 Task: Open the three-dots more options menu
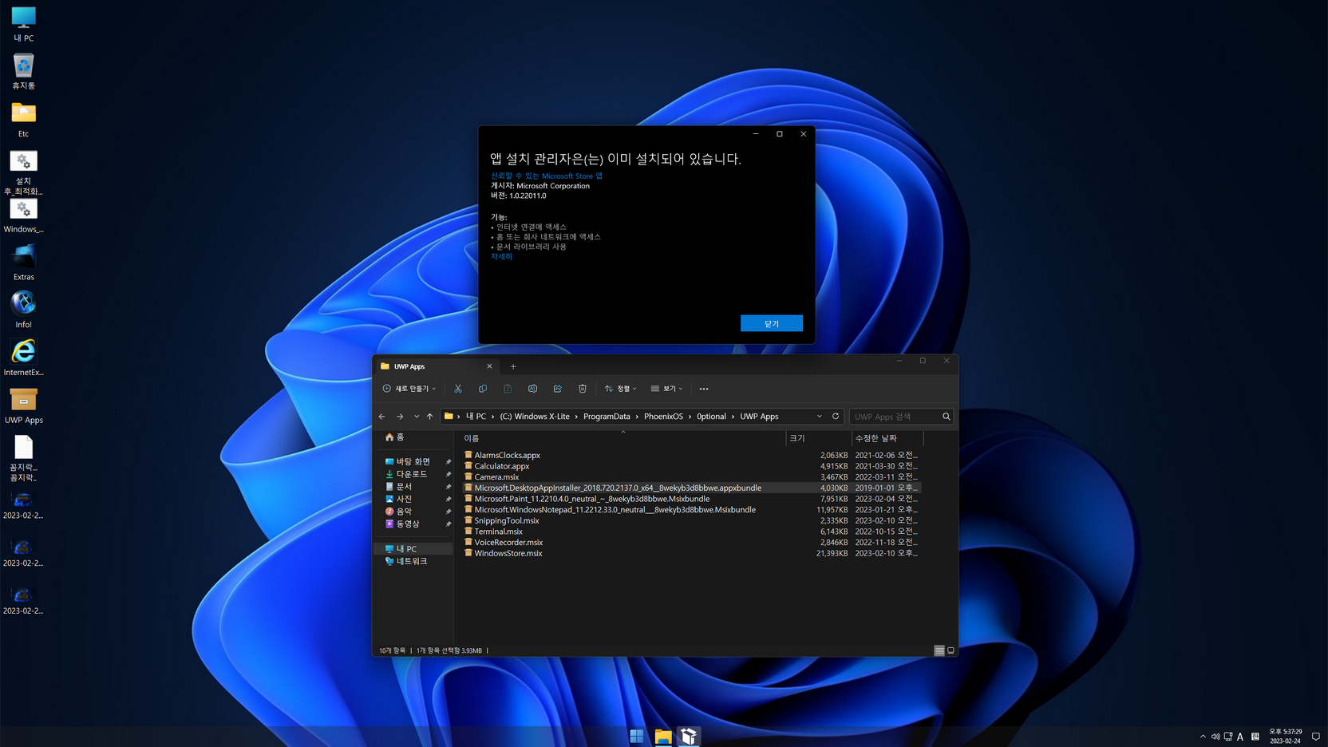pos(704,389)
